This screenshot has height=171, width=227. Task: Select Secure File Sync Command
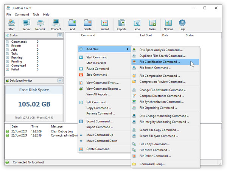click(165, 136)
